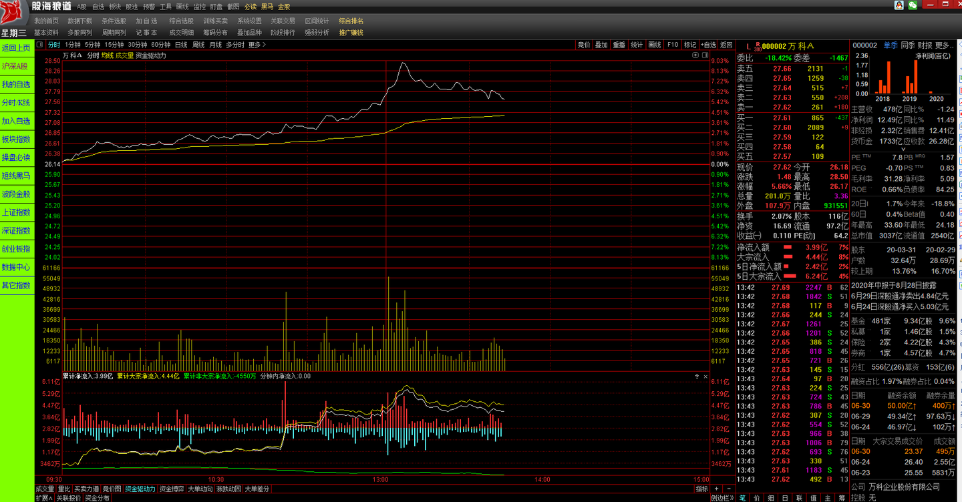
Task: Select the 60分钟 timeframe tab
Action: coord(161,45)
